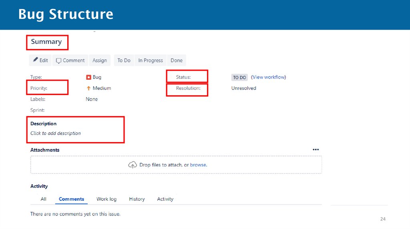The height and width of the screenshot is (229, 410).
Task: Mark the issue as Done
Action: [x=177, y=60]
